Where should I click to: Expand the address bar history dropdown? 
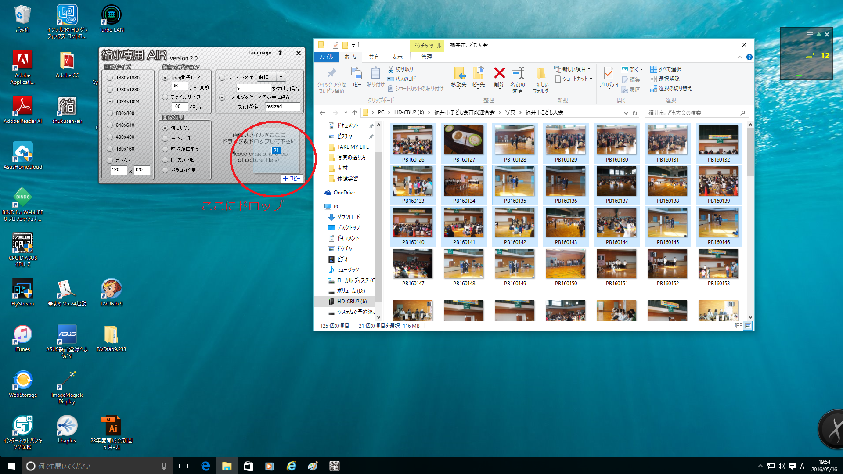(626, 113)
